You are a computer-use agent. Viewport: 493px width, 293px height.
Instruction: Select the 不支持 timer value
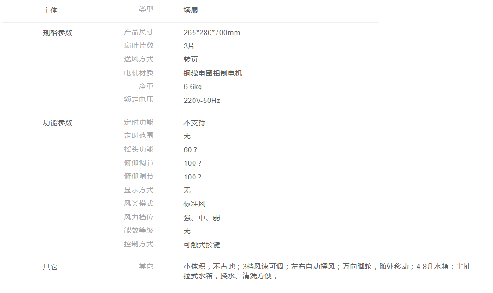point(194,123)
